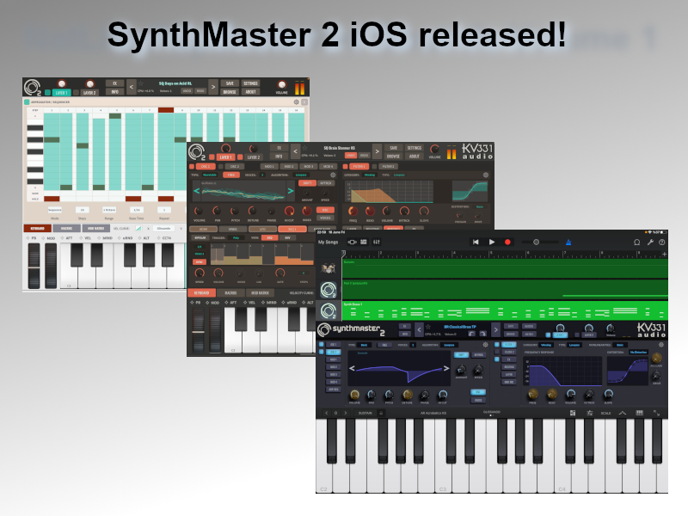The width and height of the screenshot is (688, 516).
Task: Go to next preset in the dark orange skin
Action: click(x=377, y=151)
